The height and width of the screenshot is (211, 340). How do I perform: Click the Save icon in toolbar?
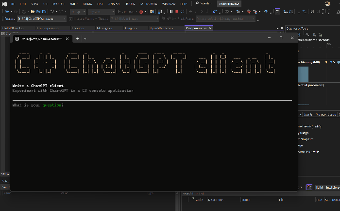(x=38, y=12)
